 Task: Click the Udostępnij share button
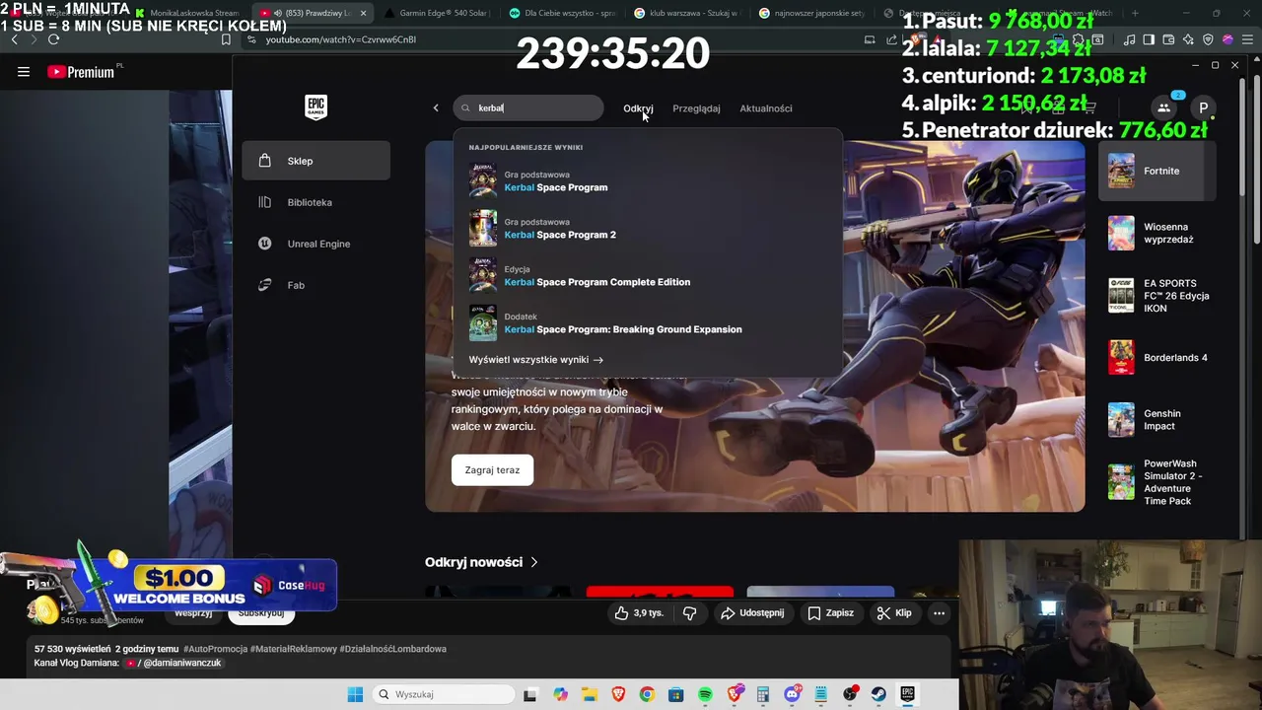pyautogui.click(x=752, y=613)
